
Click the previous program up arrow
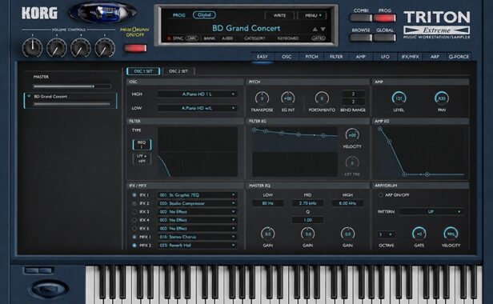tap(315, 29)
